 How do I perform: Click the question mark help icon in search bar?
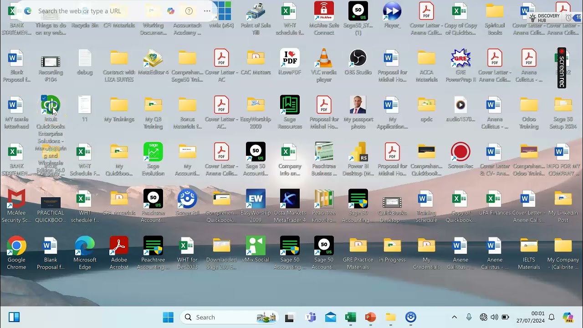coord(189,11)
